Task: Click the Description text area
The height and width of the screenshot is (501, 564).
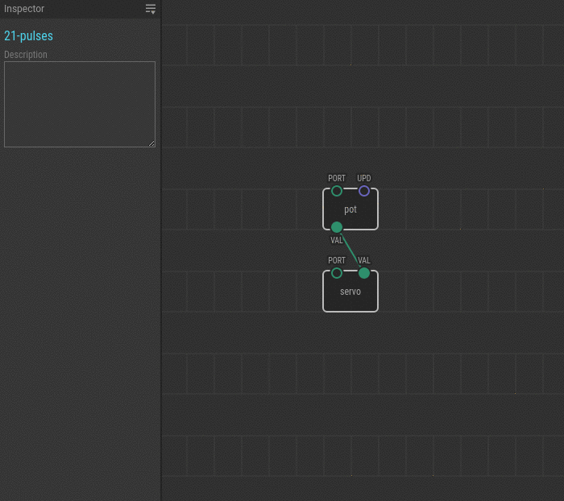Action: tap(80, 104)
